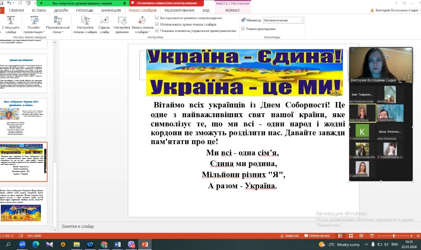Disable Presenter View checkbox
The width and height of the screenshot is (421, 250).
(243, 28)
